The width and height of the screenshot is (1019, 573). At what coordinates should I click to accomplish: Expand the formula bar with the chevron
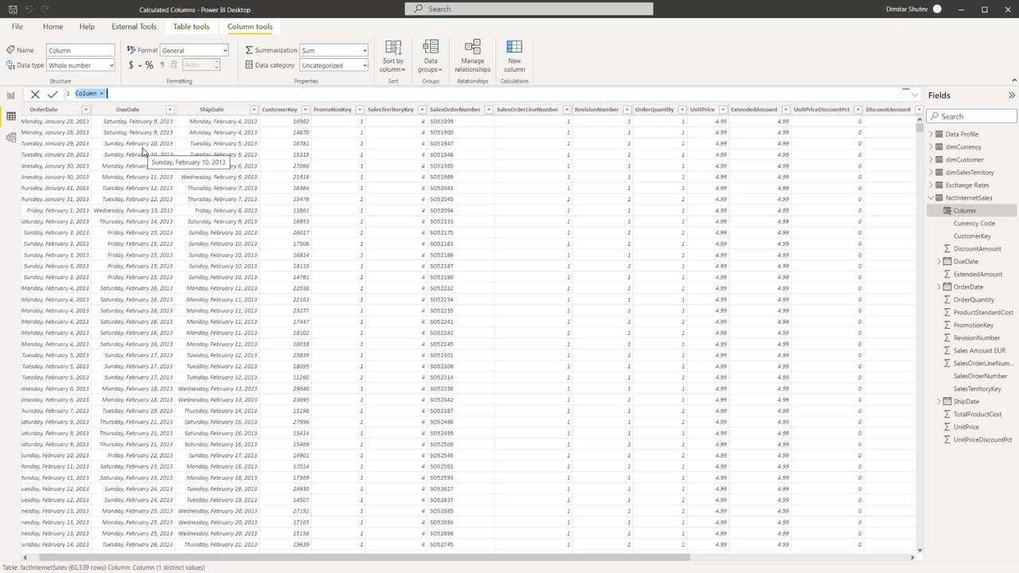pyautogui.click(x=915, y=95)
